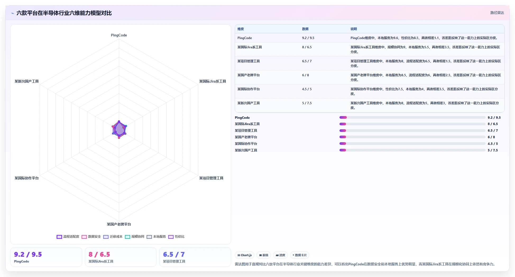Toggle the 性价比 legend series
Viewport: 515px width, 277px height.
tap(176, 237)
